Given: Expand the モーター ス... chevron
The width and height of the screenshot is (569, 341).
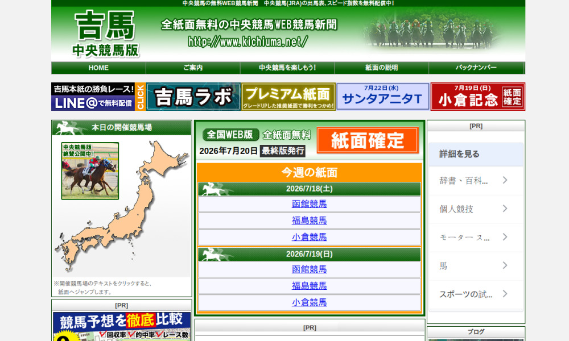Looking at the screenshot, I should click(x=505, y=237).
